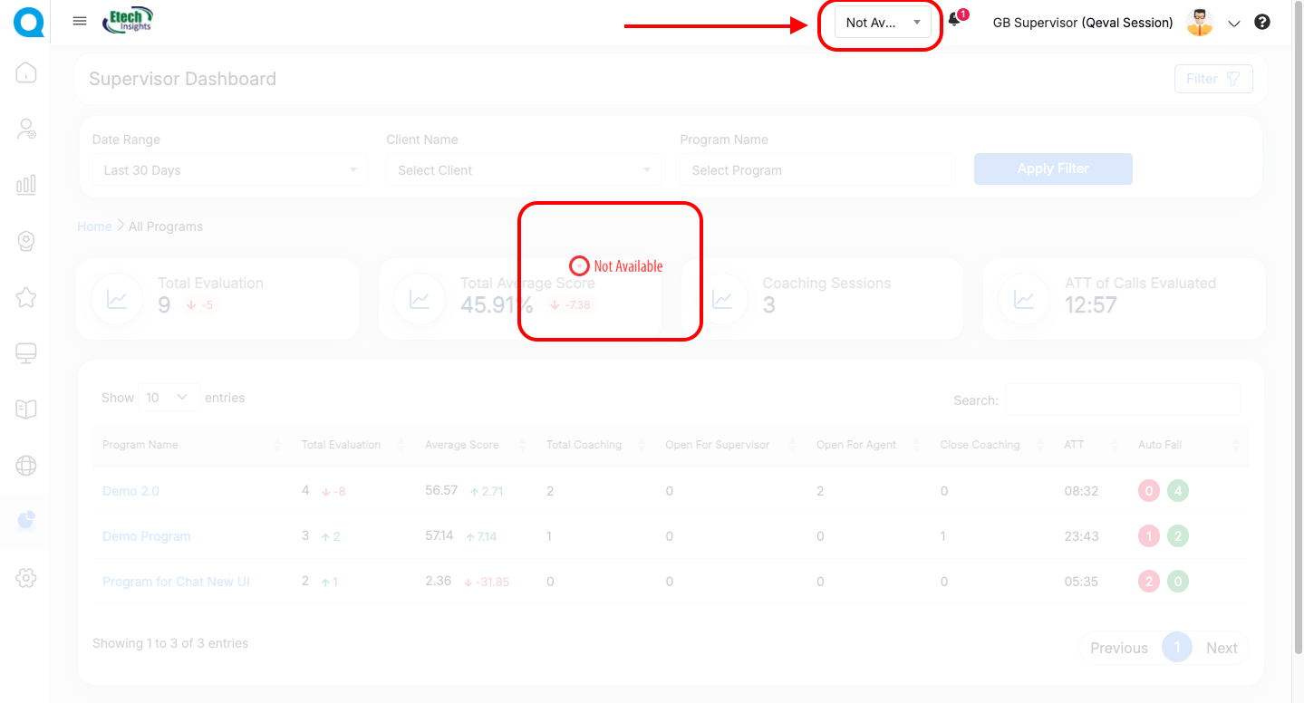Open the globe icon in sidebar

26,466
